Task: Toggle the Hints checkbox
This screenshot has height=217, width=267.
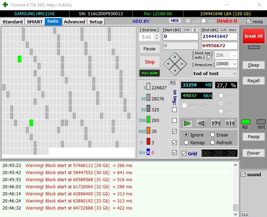Action: click(249, 22)
